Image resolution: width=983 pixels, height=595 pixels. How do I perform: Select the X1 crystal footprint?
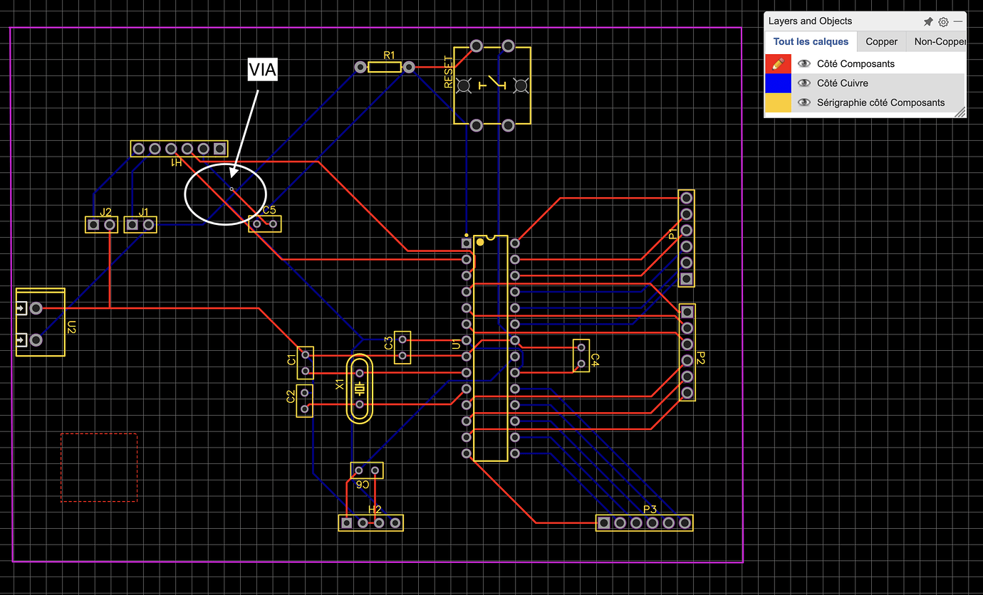pyautogui.click(x=358, y=388)
